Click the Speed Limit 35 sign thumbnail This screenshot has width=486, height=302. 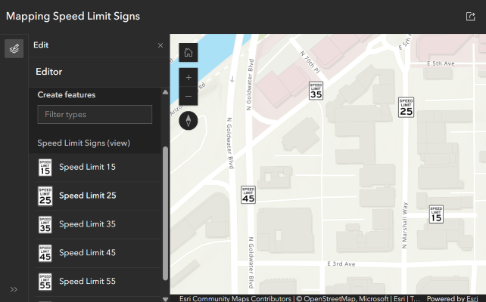pyautogui.click(x=45, y=224)
